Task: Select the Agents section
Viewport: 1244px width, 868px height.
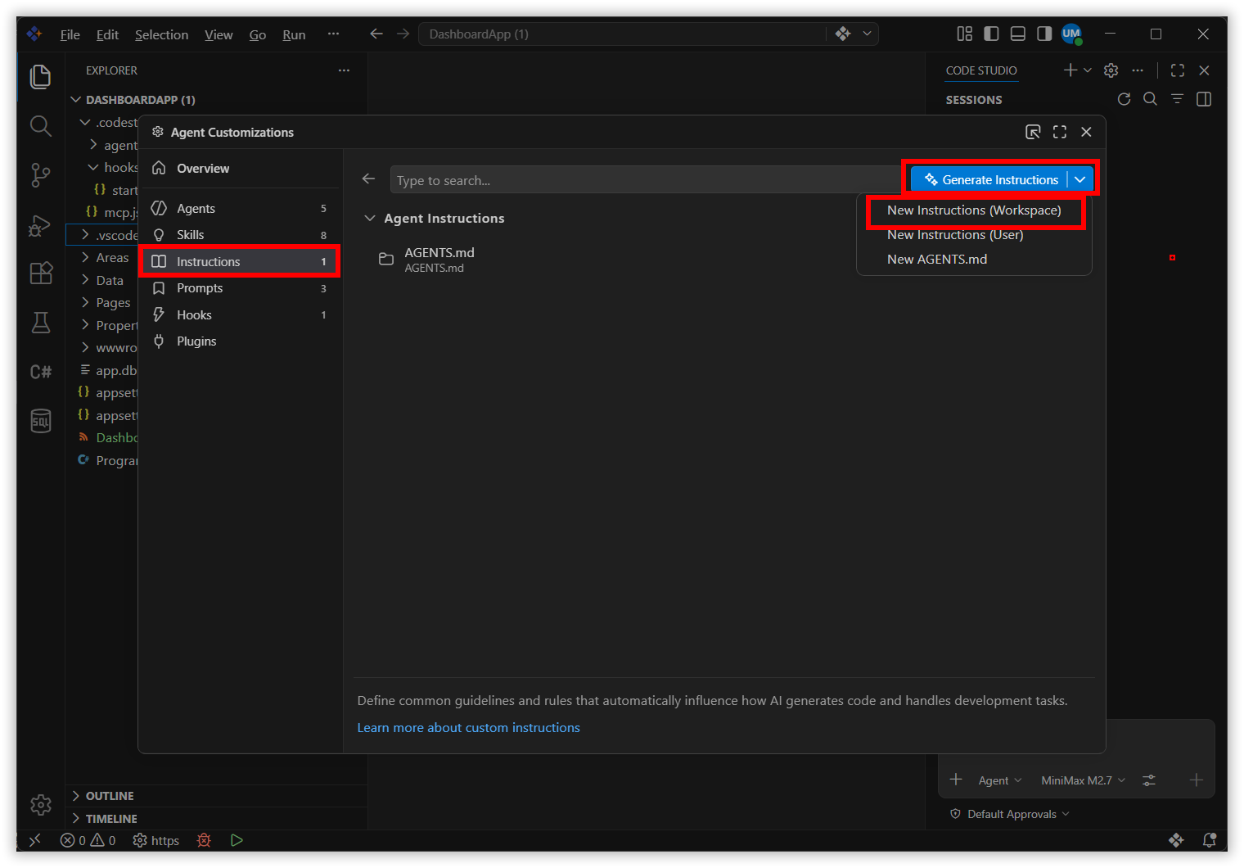Action: tap(239, 209)
